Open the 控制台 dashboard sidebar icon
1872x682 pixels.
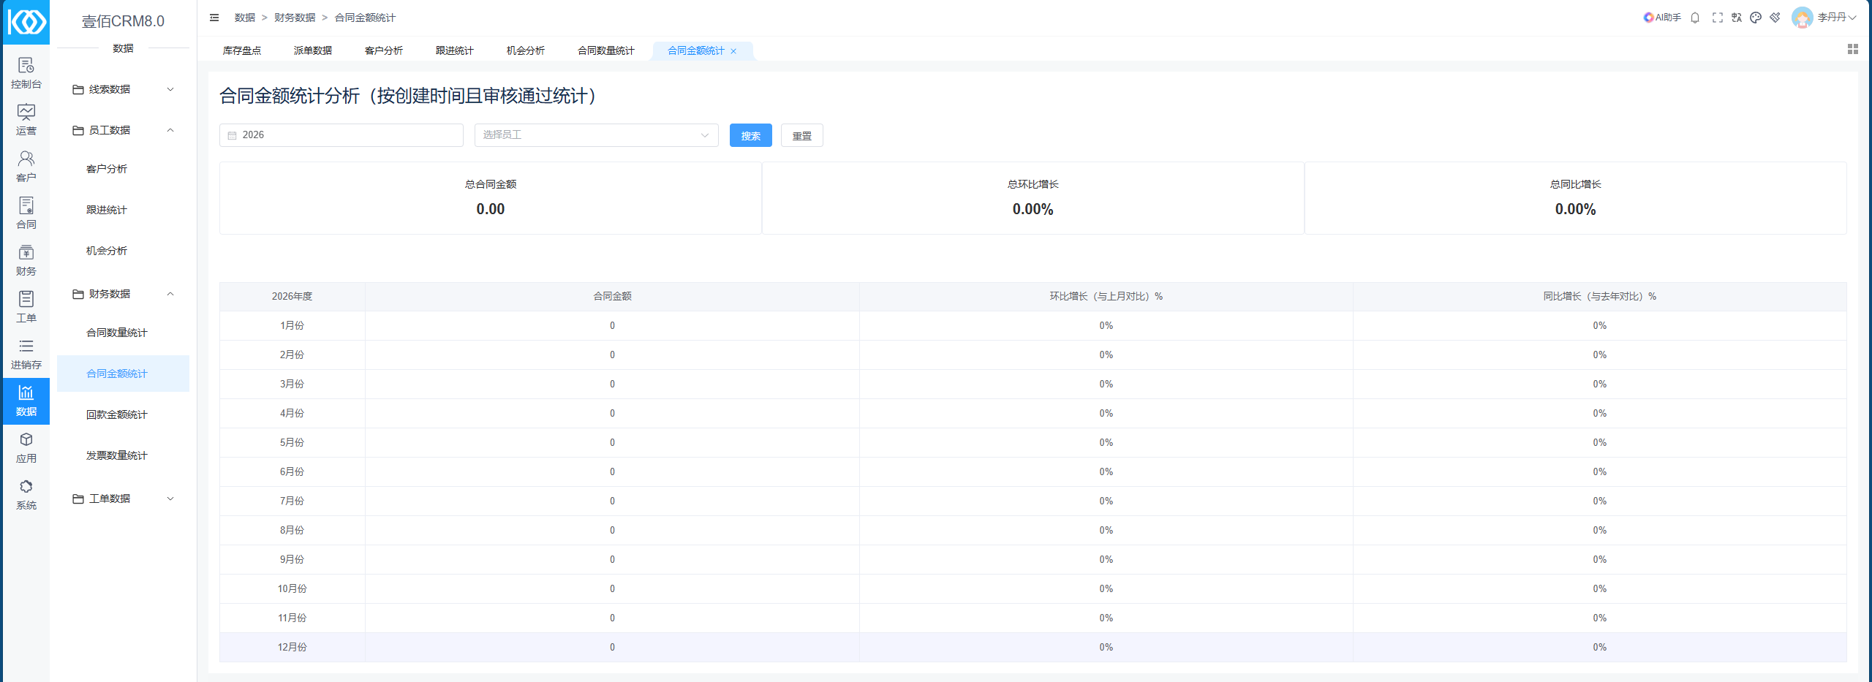pos(26,73)
